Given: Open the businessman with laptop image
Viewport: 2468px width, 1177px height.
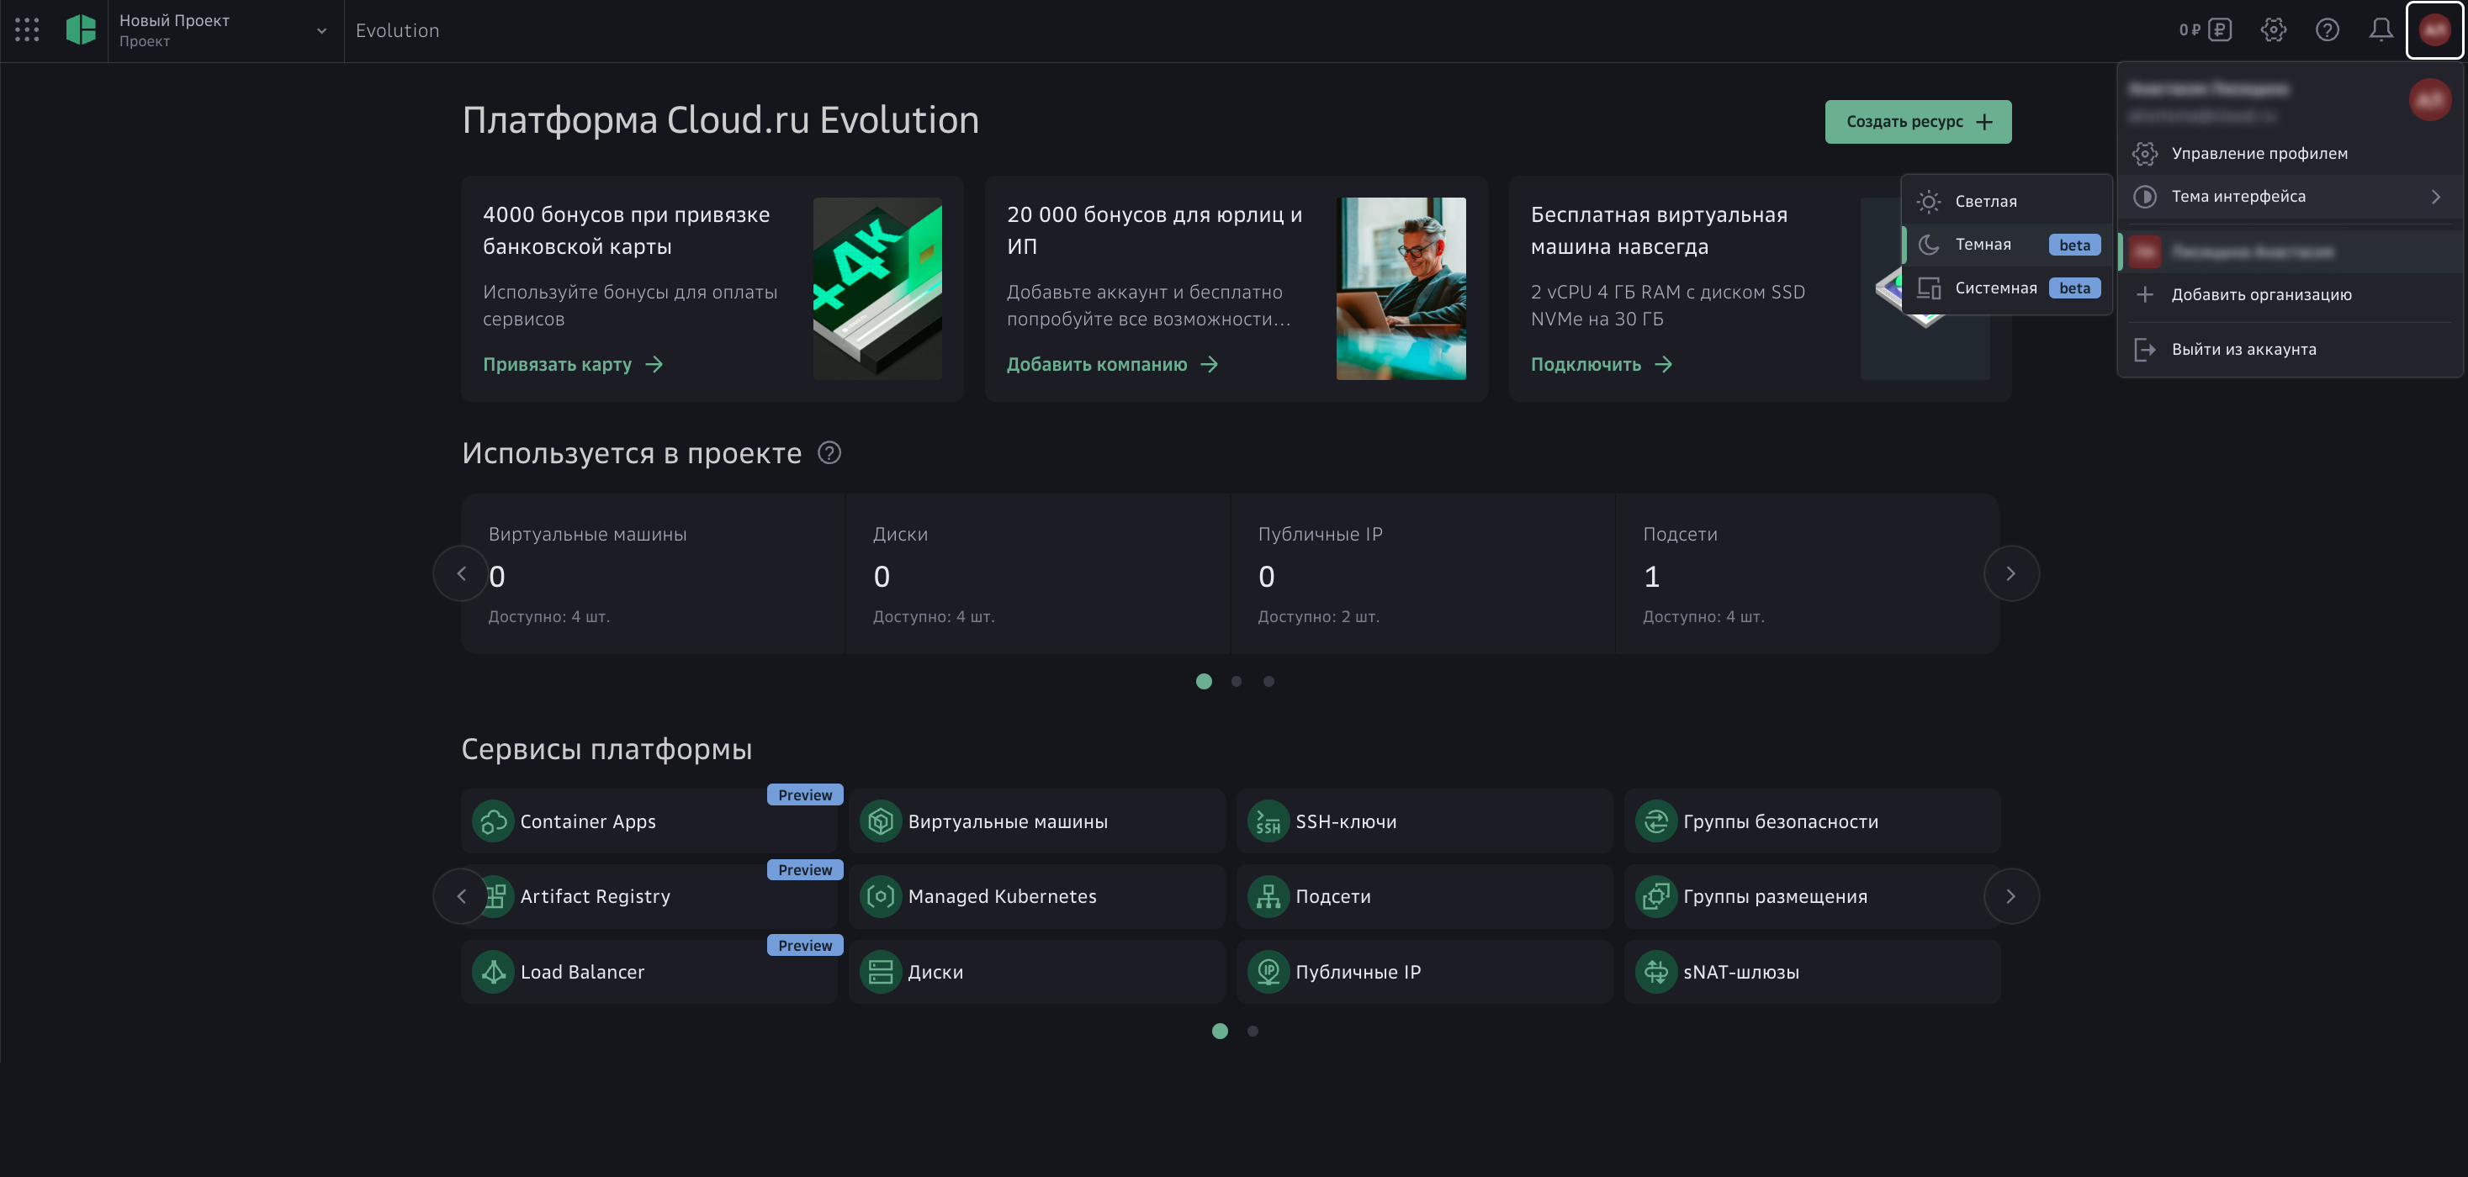Looking at the screenshot, I should (1401, 288).
